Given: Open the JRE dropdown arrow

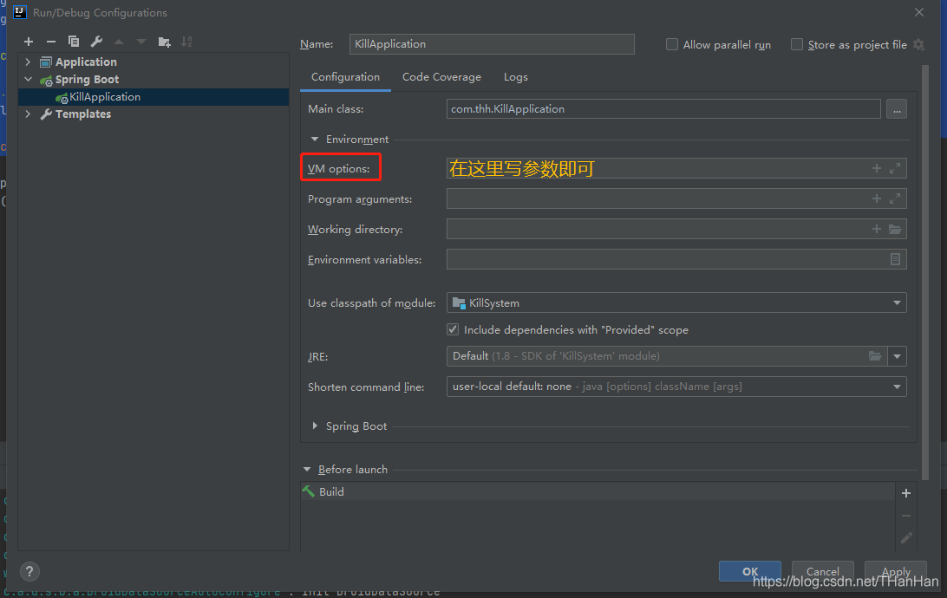Looking at the screenshot, I should click(x=897, y=356).
